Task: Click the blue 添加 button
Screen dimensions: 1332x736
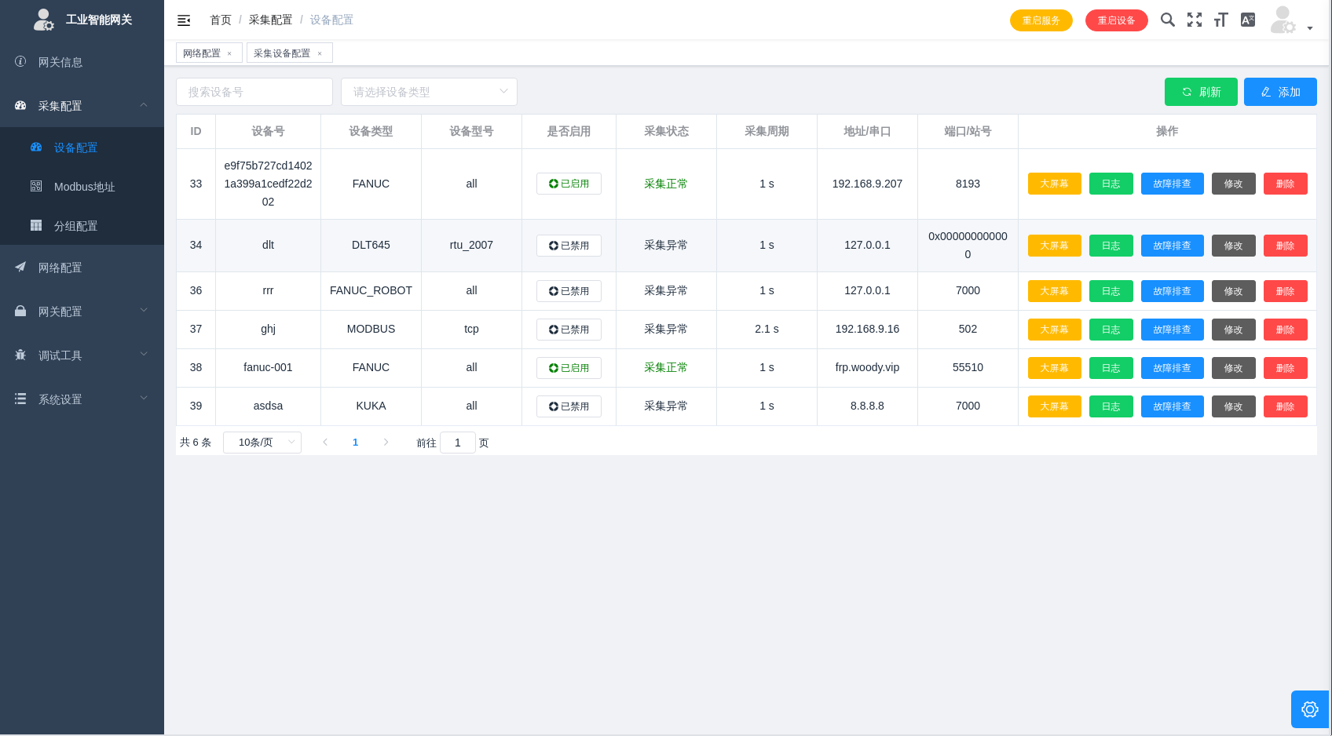Action: 1280,92
